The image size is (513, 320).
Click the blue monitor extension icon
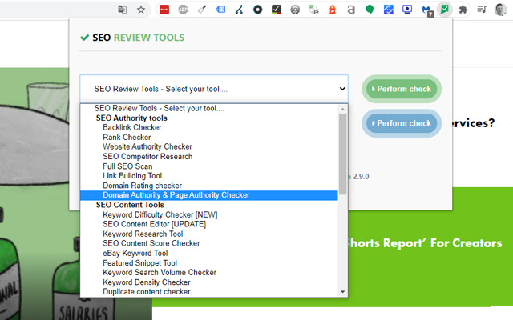(407, 10)
